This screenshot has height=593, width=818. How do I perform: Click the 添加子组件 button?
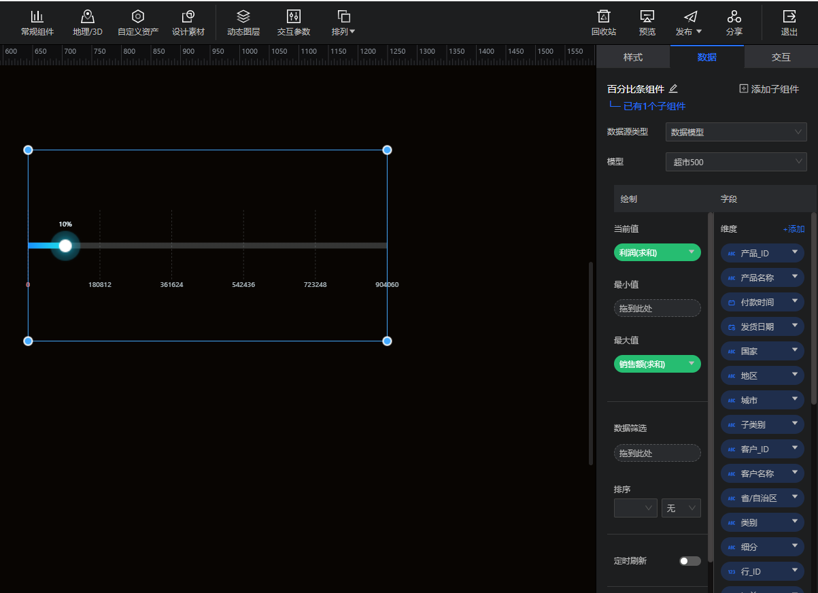pos(769,89)
